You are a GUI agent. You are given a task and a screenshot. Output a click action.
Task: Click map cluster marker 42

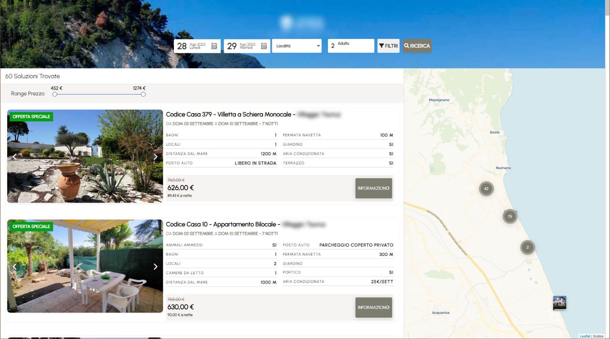(486, 188)
